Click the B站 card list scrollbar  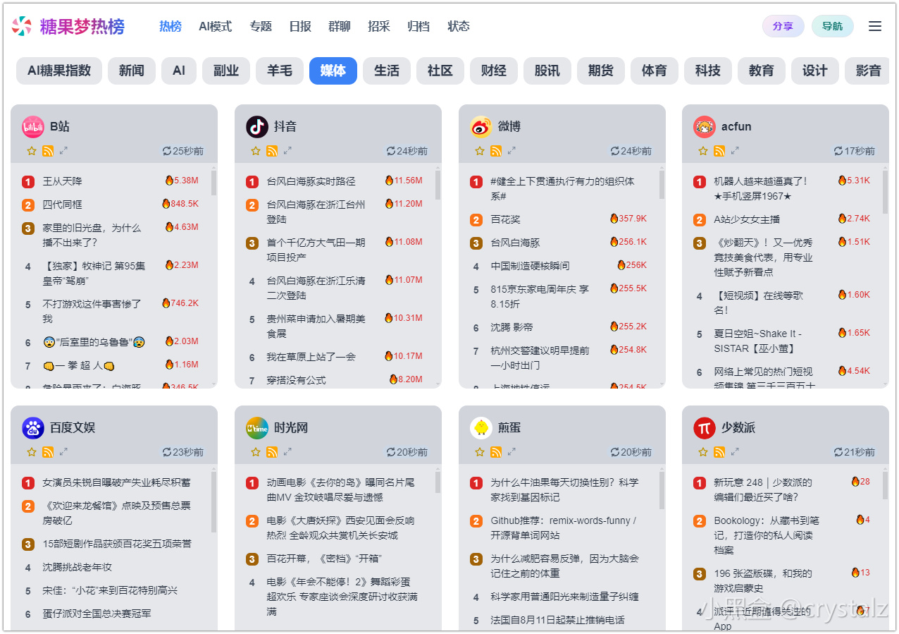coord(213,182)
